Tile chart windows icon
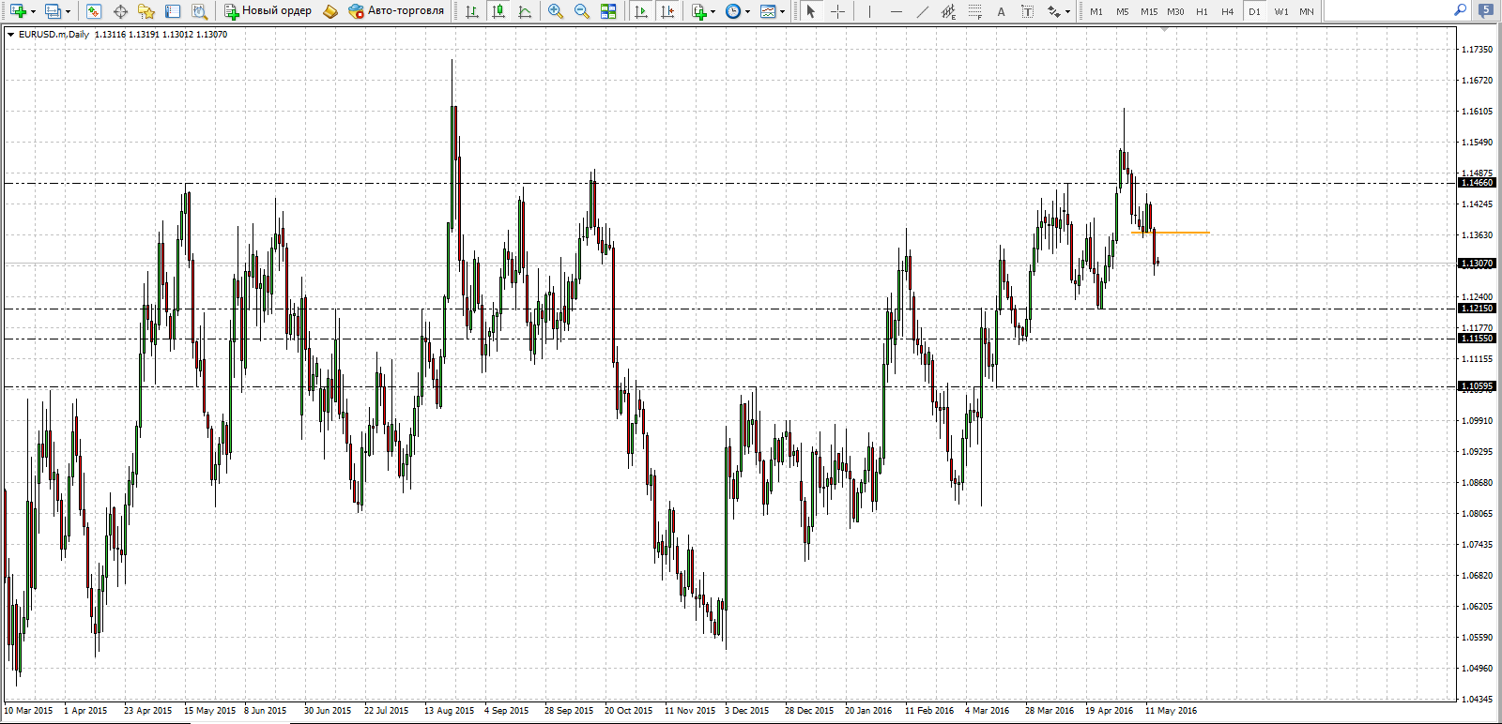This screenshot has width=1502, height=724. [608, 11]
